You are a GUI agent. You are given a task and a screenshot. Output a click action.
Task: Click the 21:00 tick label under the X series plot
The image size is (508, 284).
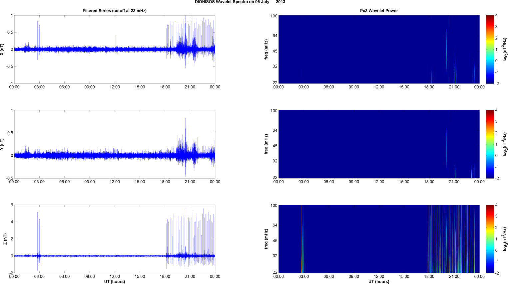coord(190,87)
